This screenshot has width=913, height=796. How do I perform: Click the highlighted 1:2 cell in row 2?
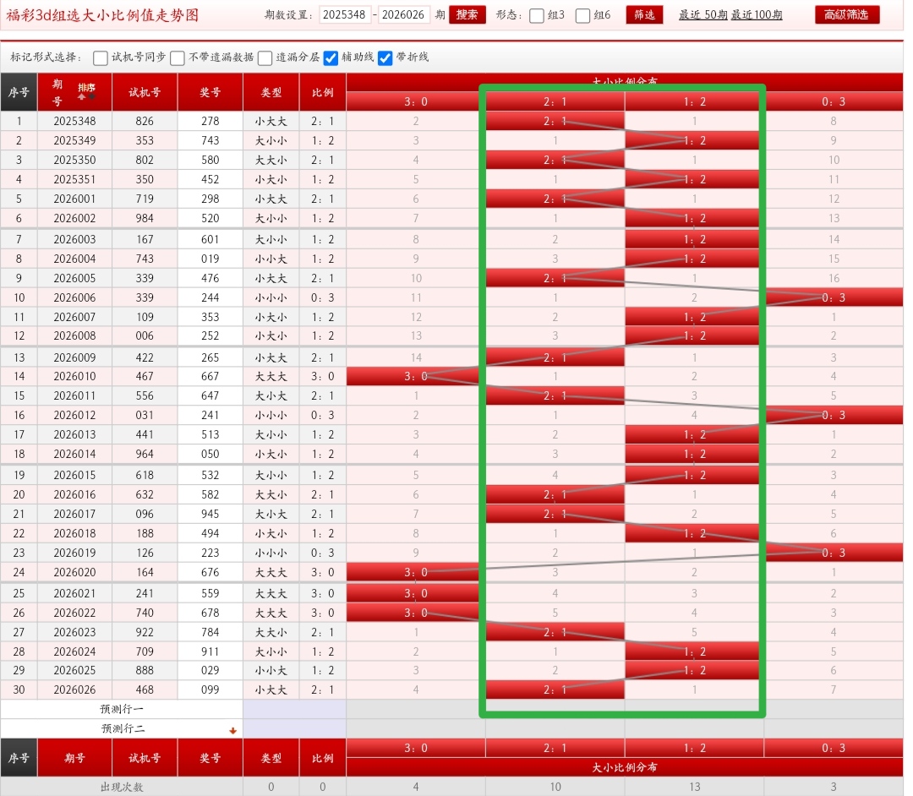[694, 140]
